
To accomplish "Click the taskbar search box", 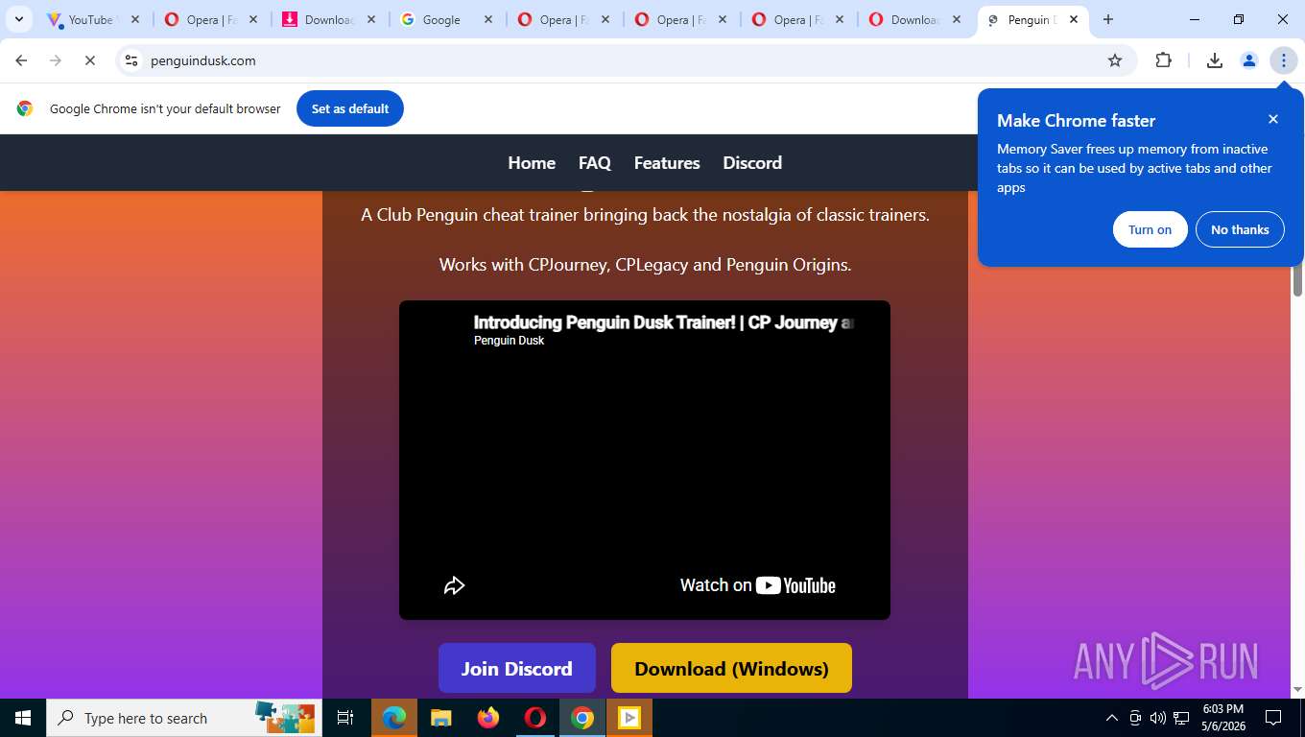I will pyautogui.click(x=184, y=718).
